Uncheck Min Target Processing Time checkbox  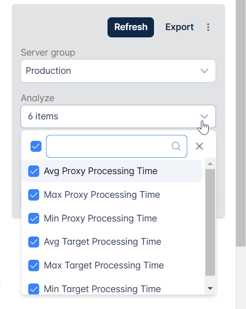click(34, 289)
